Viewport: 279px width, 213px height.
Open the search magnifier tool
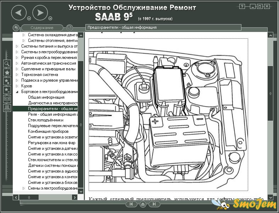pos(7,64)
